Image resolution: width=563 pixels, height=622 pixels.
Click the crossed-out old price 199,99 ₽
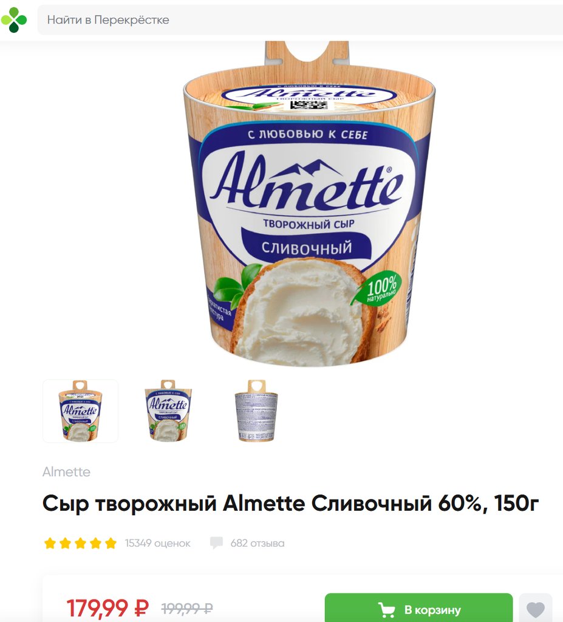click(187, 607)
